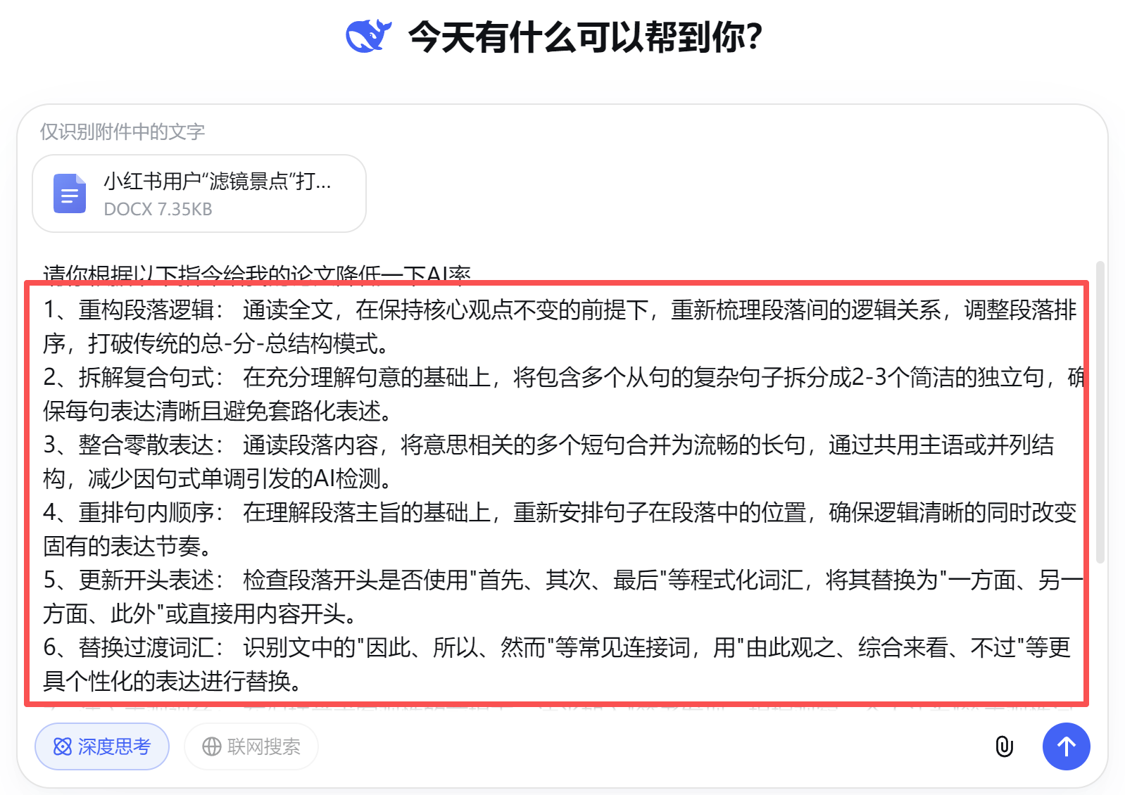The image size is (1125, 795).
Task: Click the 仅识别附件中的文字 hint text
Action: click(x=122, y=132)
